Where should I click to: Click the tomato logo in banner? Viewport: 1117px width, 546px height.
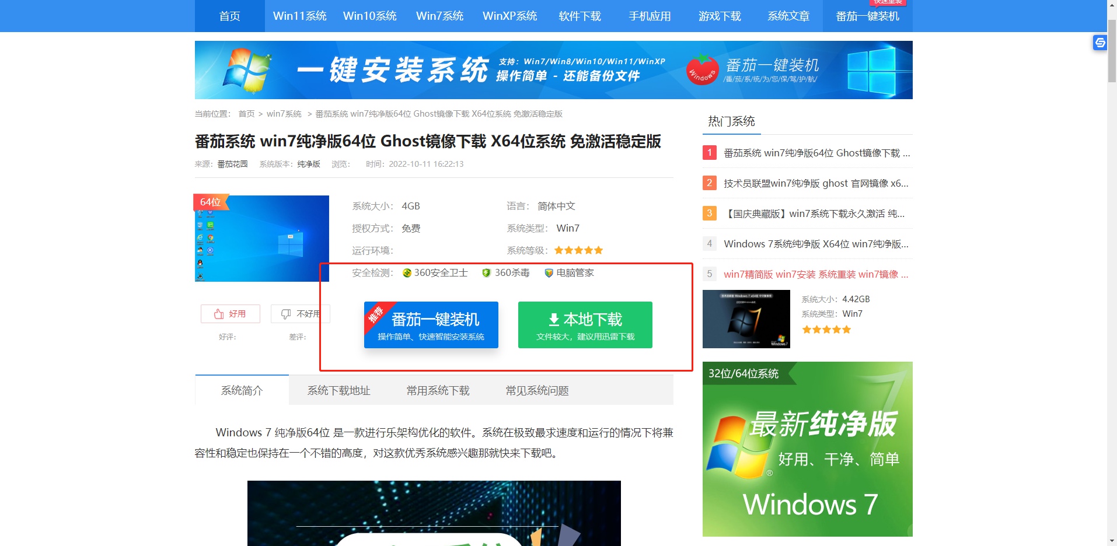[702, 69]
